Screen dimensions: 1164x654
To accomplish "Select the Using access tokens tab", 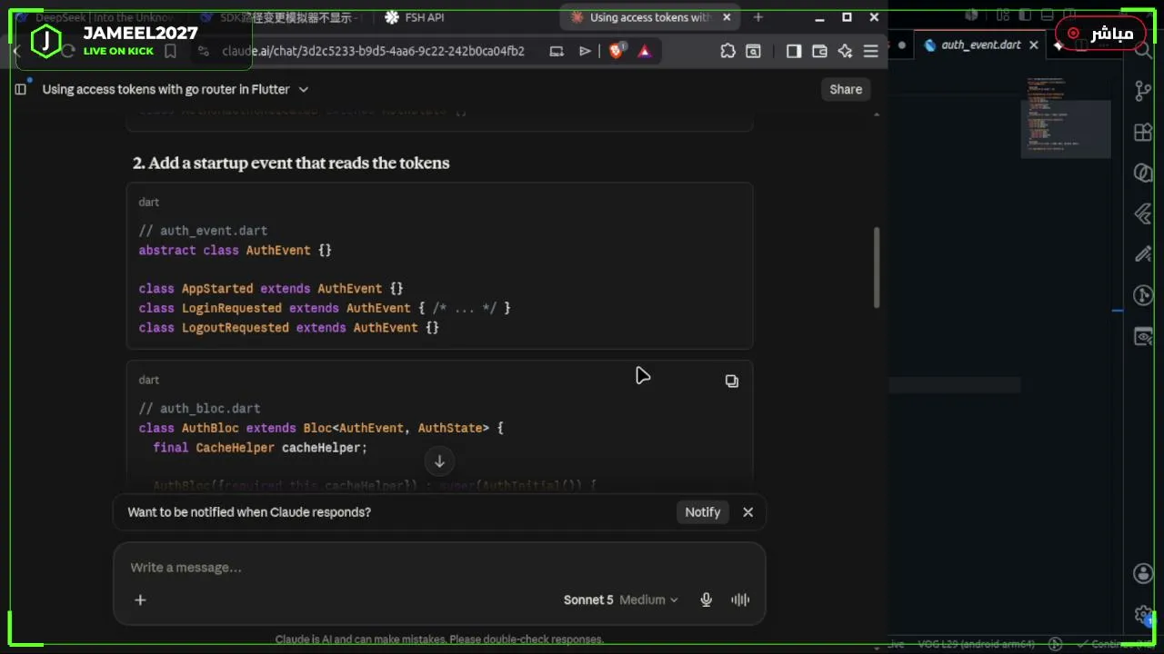I will [x=649, y=17].
